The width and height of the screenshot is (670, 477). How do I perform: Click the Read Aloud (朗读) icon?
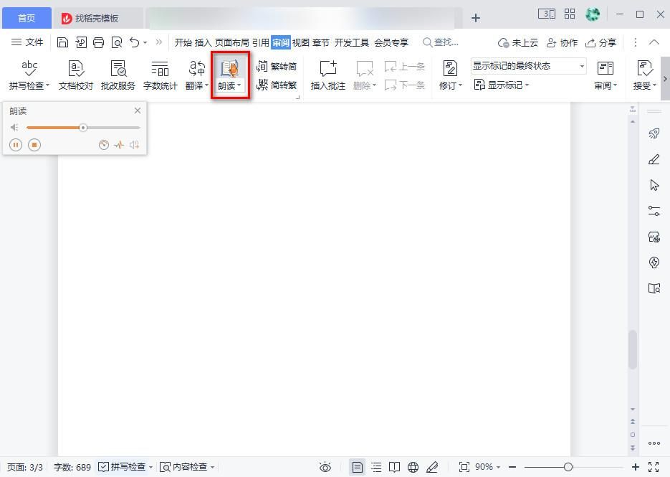pyautogui.click(x=229, y=68)
